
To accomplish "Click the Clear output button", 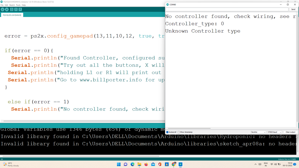I will [x=290, y=132].
